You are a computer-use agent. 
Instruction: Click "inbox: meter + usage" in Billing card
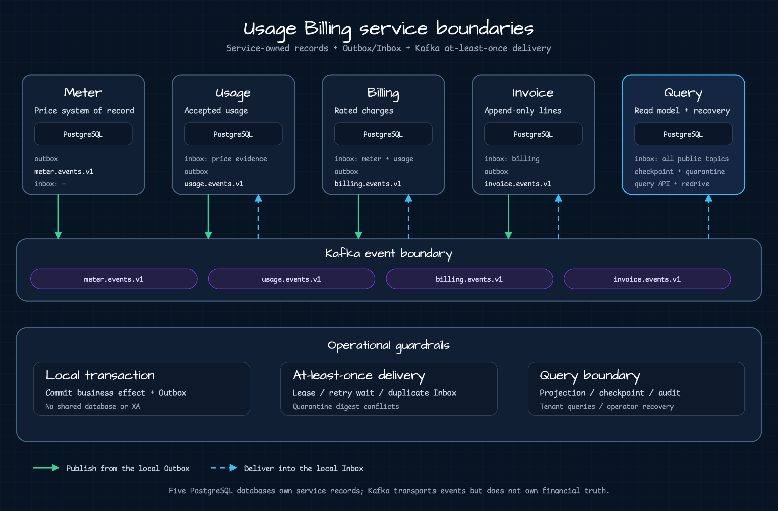[x=374, y=159]
